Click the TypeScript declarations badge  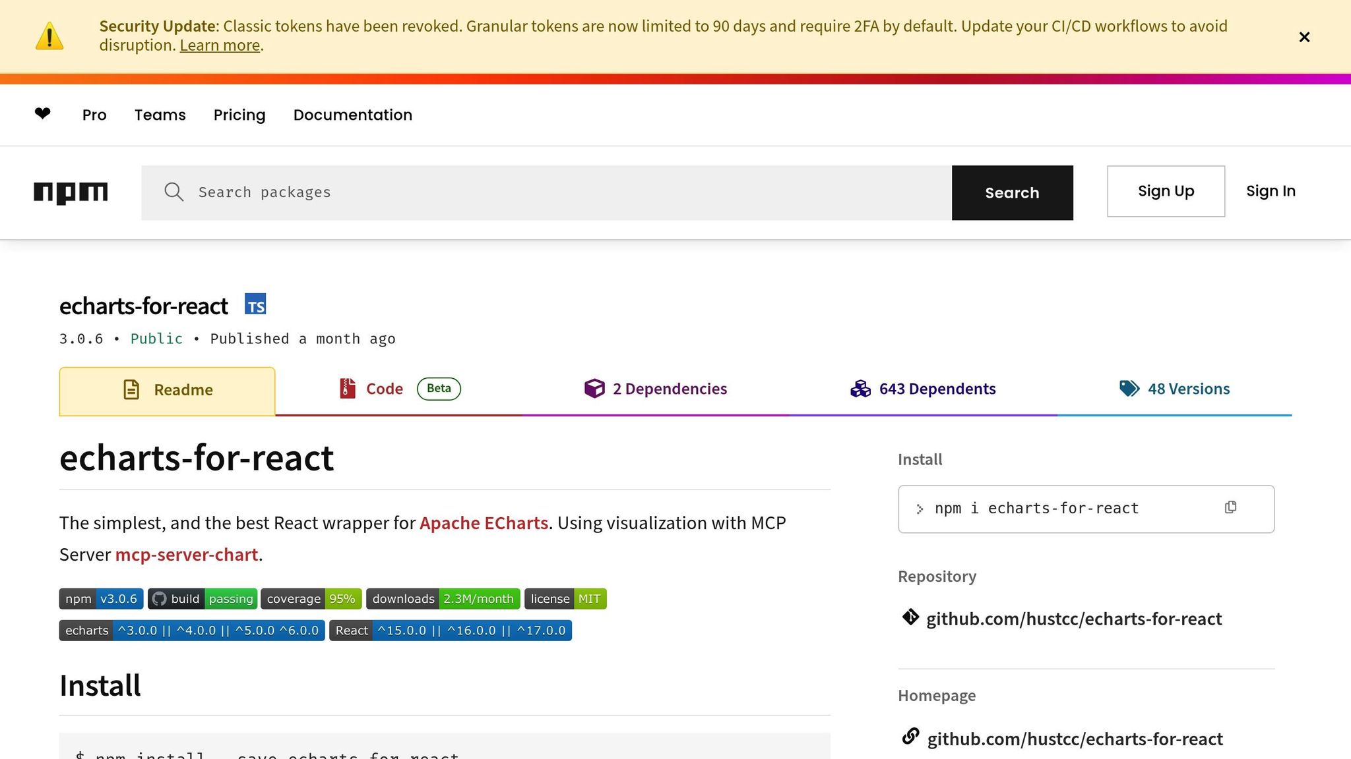tap(255, 304)
